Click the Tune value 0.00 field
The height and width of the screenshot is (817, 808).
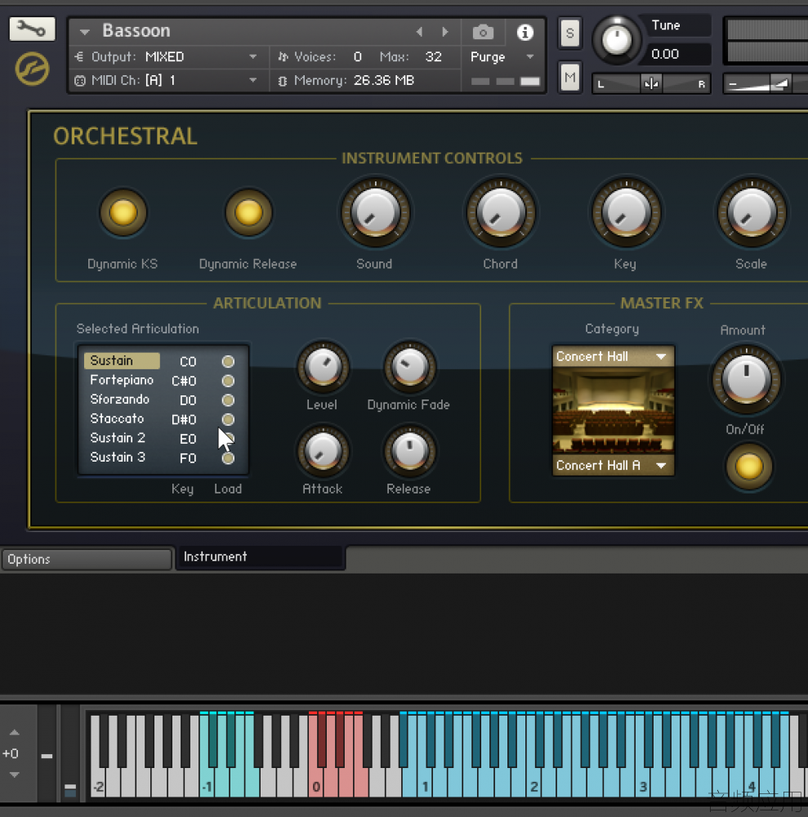(x=676, y=54)
